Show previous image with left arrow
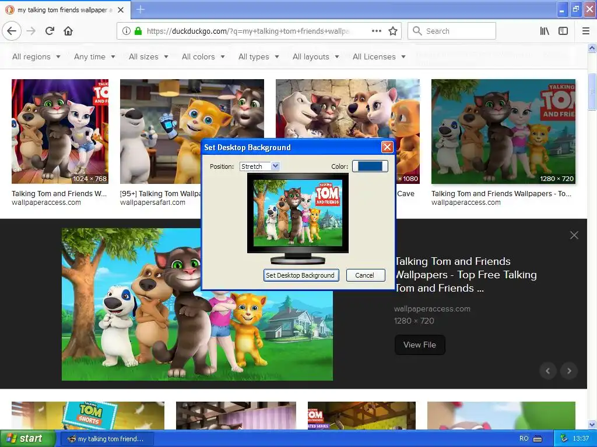This screenshot has height=447, width=597. (548, 371)
